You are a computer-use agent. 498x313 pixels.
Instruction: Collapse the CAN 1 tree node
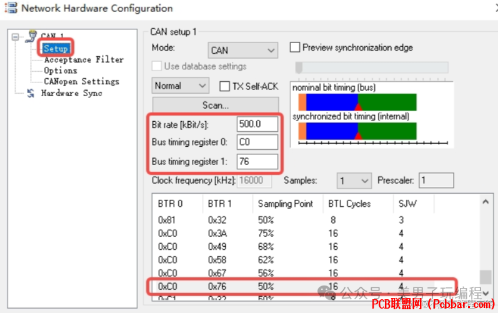[x=15, y=37]
